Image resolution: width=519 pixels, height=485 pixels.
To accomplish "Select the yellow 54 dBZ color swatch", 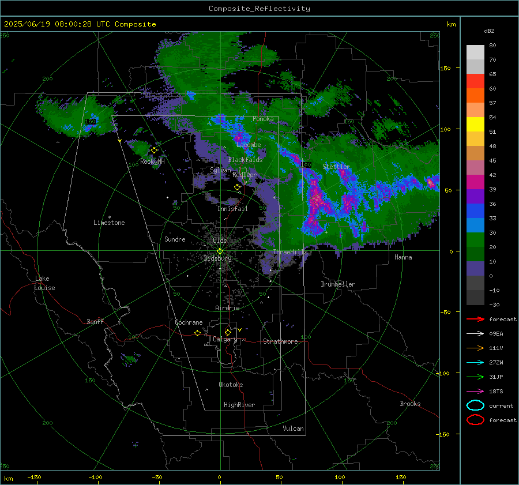I will [475, 125].
